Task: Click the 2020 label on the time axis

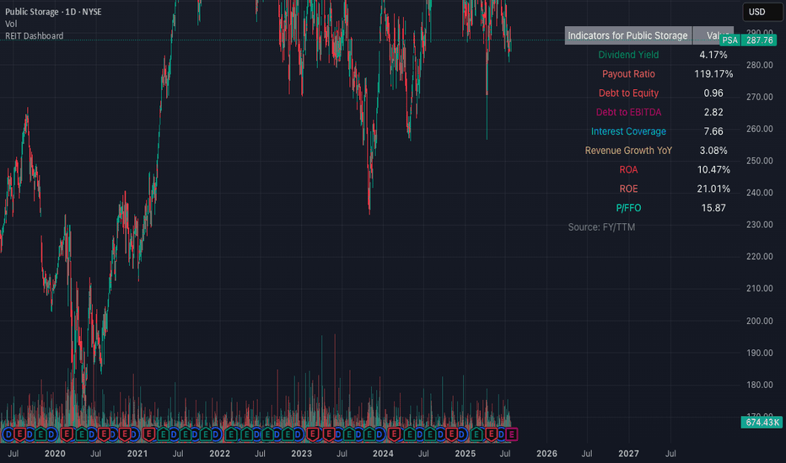Action: [x=55, y=454]
